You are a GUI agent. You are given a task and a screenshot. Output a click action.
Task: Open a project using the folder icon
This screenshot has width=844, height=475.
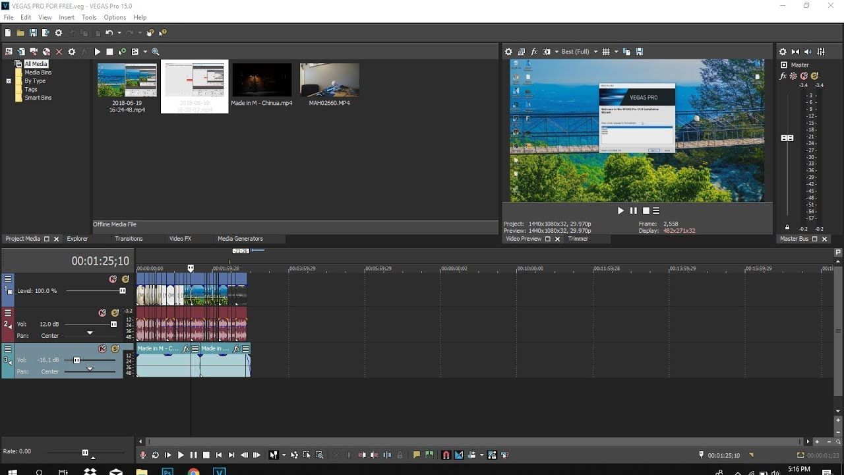20,32
